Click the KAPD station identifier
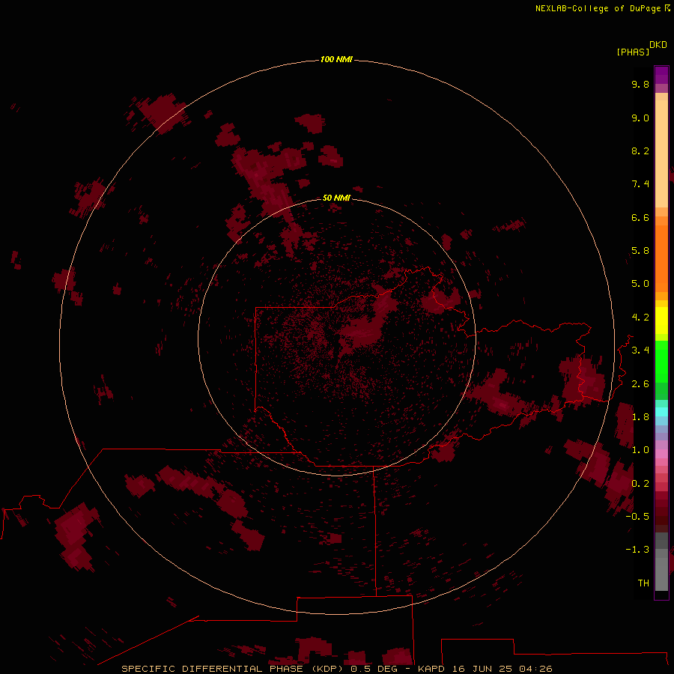This screenshot has height=674, width=674. tap(431, 669)
